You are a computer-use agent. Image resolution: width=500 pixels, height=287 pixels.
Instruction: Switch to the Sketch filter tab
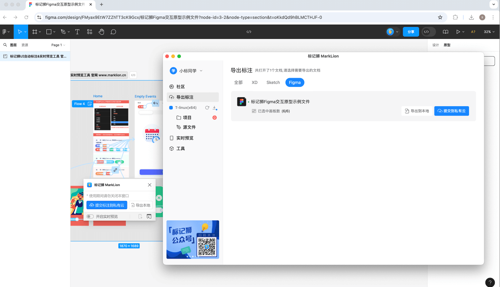coord(273,82)
